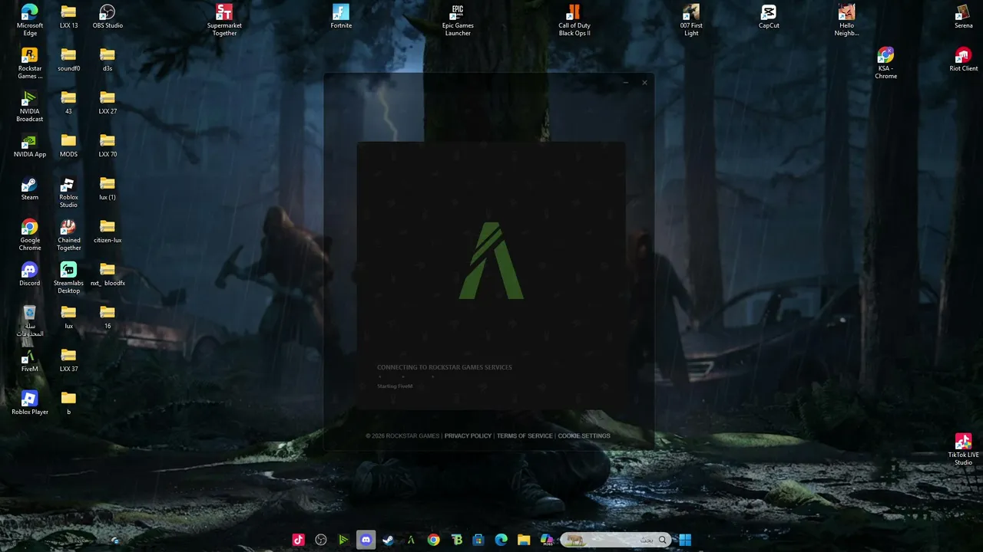Viewport: 983px width, 552px height.
Task: Select the Serena desktop icon
Action: point(963,17)
